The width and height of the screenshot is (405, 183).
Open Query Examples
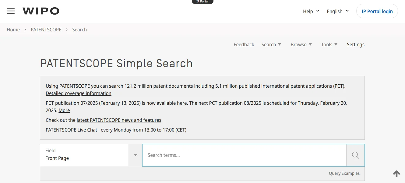coord(344,173)
